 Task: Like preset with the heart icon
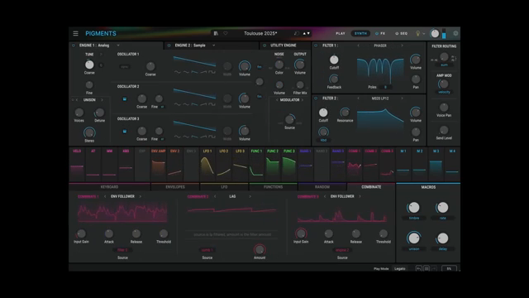(226, 33)
